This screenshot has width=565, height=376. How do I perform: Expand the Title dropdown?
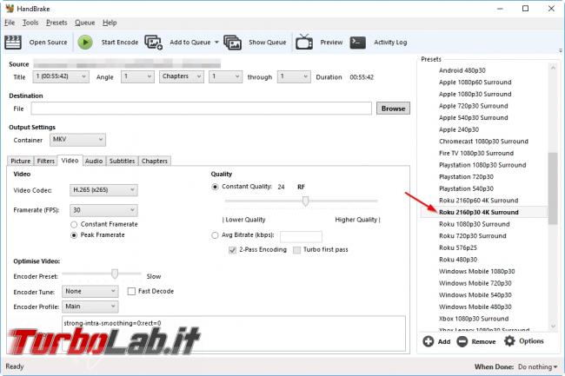[x=61, y=76]
